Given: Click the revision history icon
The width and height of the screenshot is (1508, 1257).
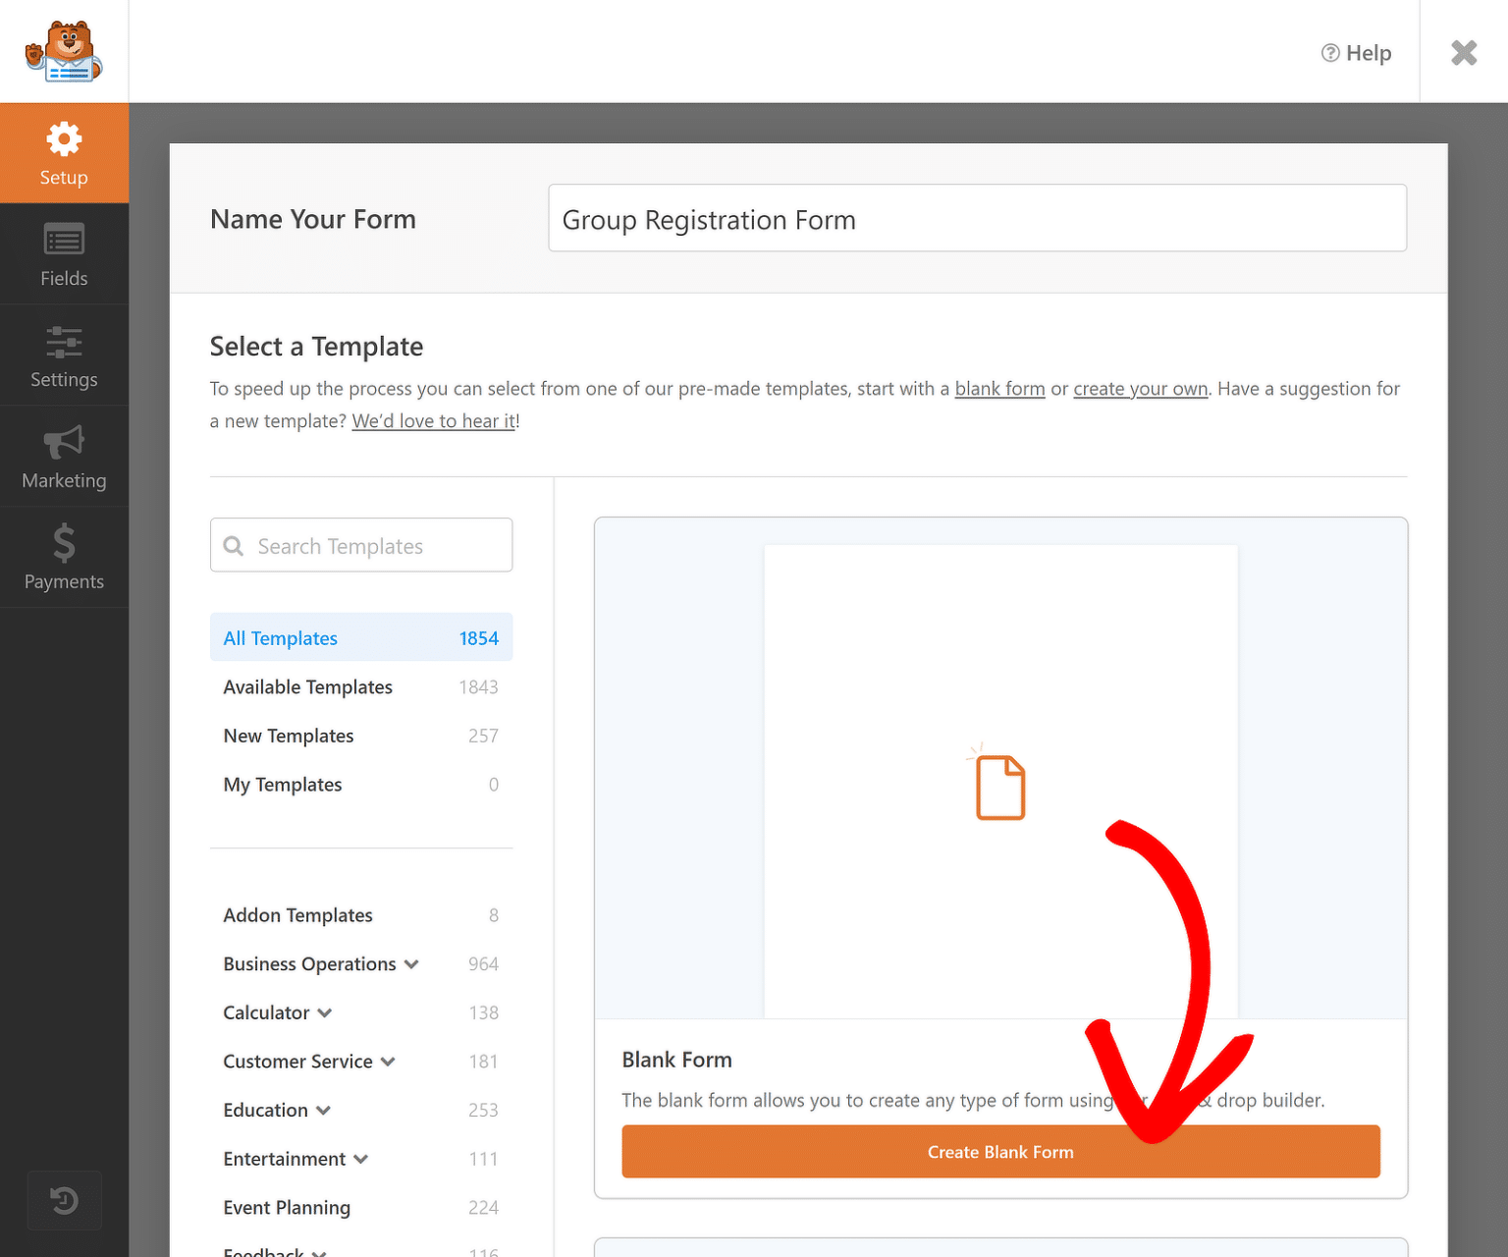Looking at the screenshot, I should (64, 1200).
